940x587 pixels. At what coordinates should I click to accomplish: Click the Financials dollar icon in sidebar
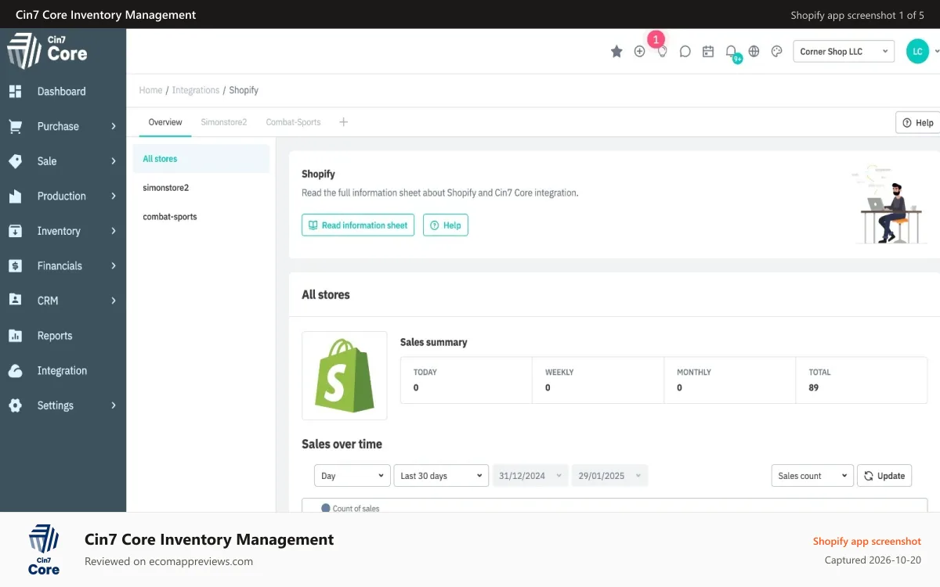15,266
